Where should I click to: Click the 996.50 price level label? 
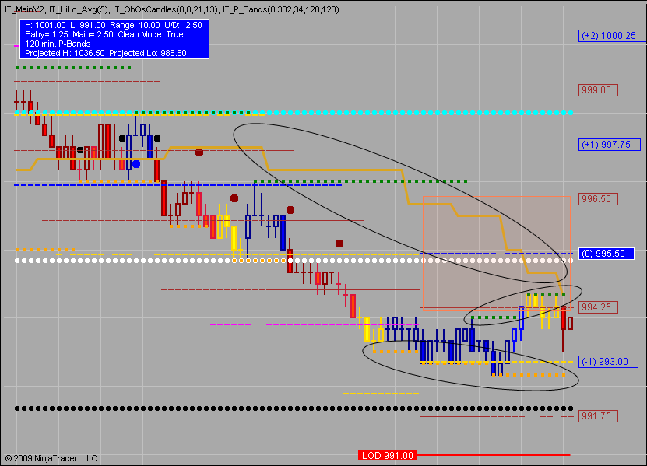pos(598,199)
